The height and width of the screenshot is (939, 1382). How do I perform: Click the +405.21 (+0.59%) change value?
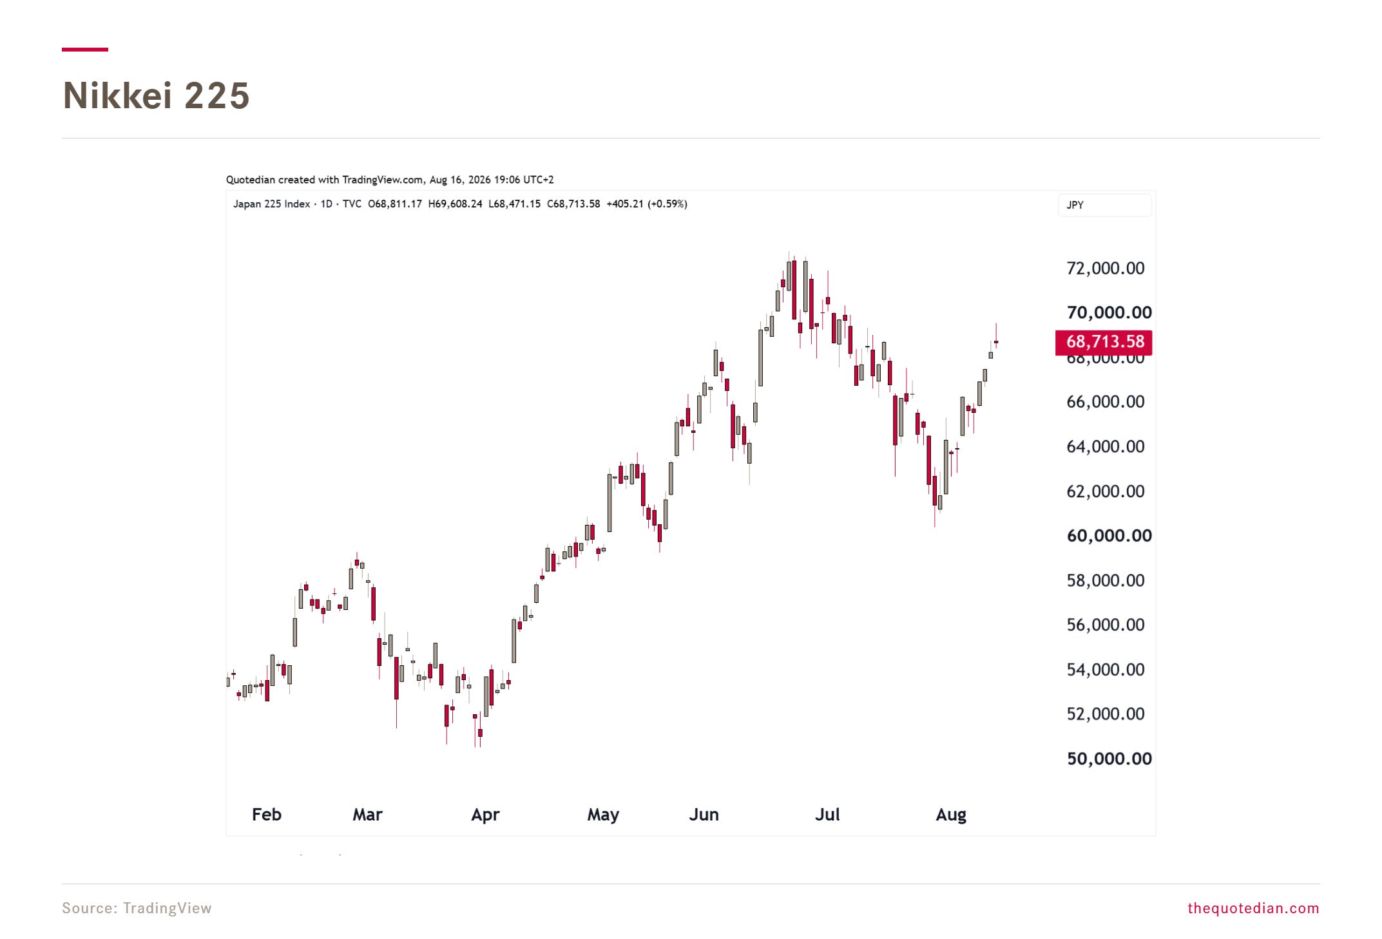pos(647,204)
